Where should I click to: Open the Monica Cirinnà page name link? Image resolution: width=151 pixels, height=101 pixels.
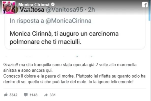point(34,5)
